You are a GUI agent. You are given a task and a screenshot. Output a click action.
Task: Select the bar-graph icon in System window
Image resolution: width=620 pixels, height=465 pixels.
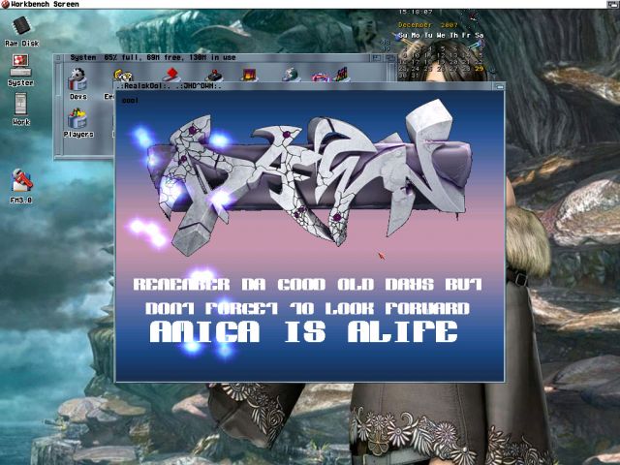341,75
